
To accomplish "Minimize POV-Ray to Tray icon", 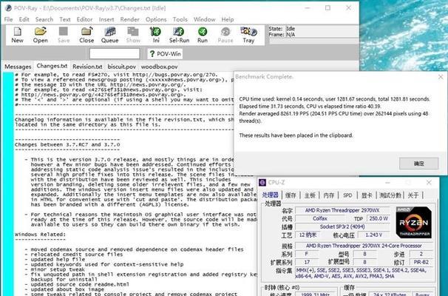I will pos(248,35).
